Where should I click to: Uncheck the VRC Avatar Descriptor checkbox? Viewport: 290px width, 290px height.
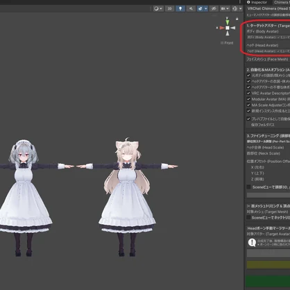248,93
